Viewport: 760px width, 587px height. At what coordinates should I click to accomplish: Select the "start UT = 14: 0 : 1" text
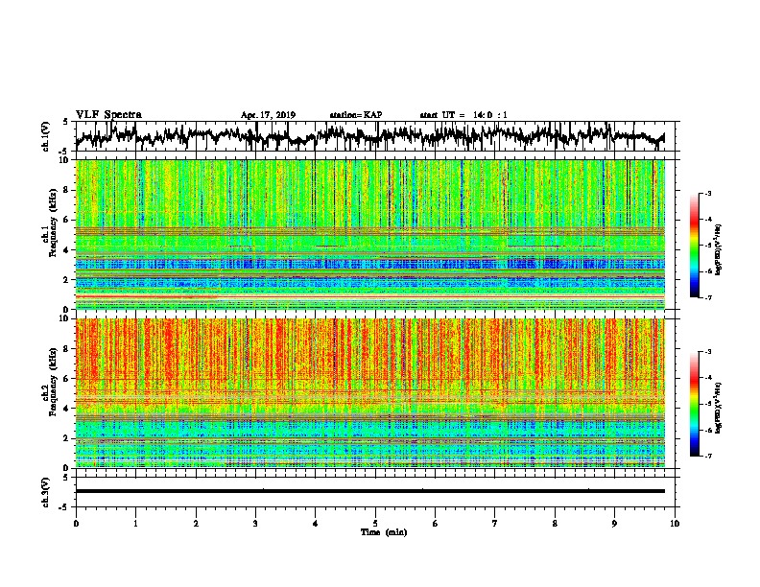coord(463,115)
